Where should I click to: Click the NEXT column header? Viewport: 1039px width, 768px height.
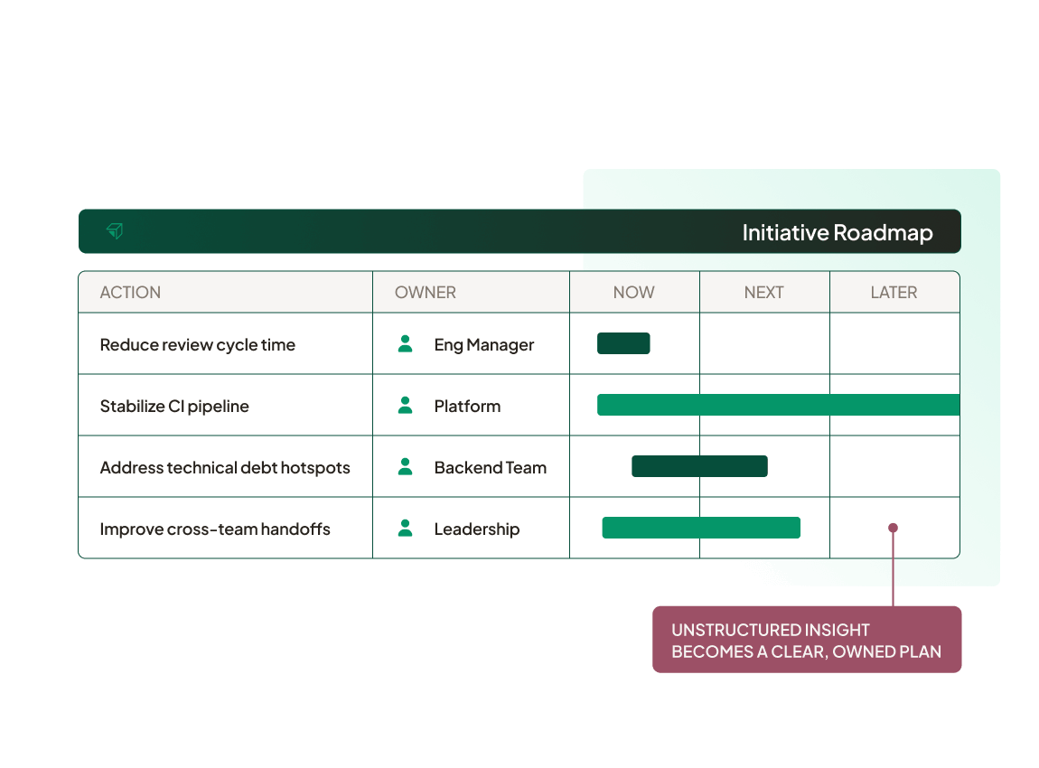coord(764,293)
